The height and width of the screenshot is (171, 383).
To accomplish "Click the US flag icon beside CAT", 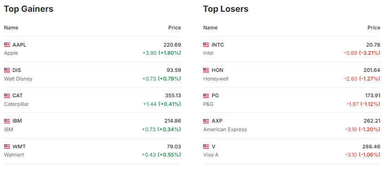I will (x=7, y=95).
